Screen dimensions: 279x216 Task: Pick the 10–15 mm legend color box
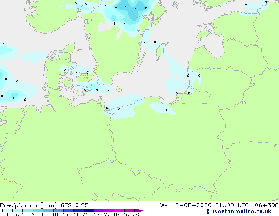(58, 210)
